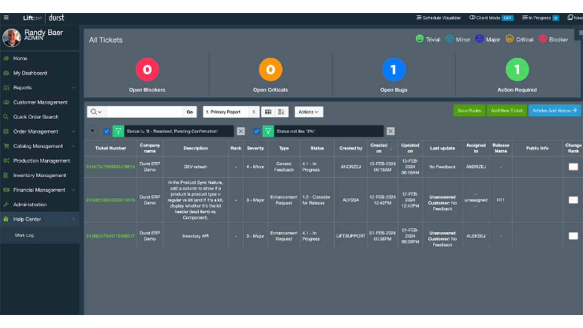Open the Actions dropdown menu
This screenshot has height=328, width=583.
click(309, 112)
